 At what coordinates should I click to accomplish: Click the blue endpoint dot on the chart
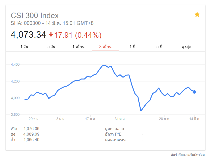click(194, 92)
